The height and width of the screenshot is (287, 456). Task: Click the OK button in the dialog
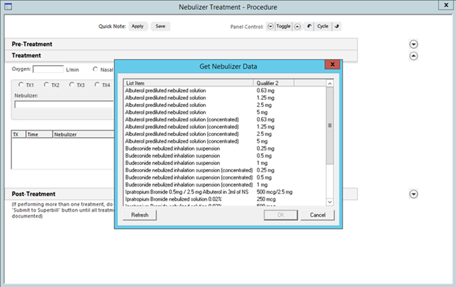point(281,215)
